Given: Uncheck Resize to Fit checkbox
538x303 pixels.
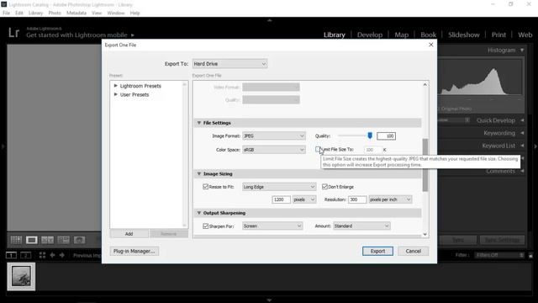Looking at the screenshot, I should coord(205,187).
